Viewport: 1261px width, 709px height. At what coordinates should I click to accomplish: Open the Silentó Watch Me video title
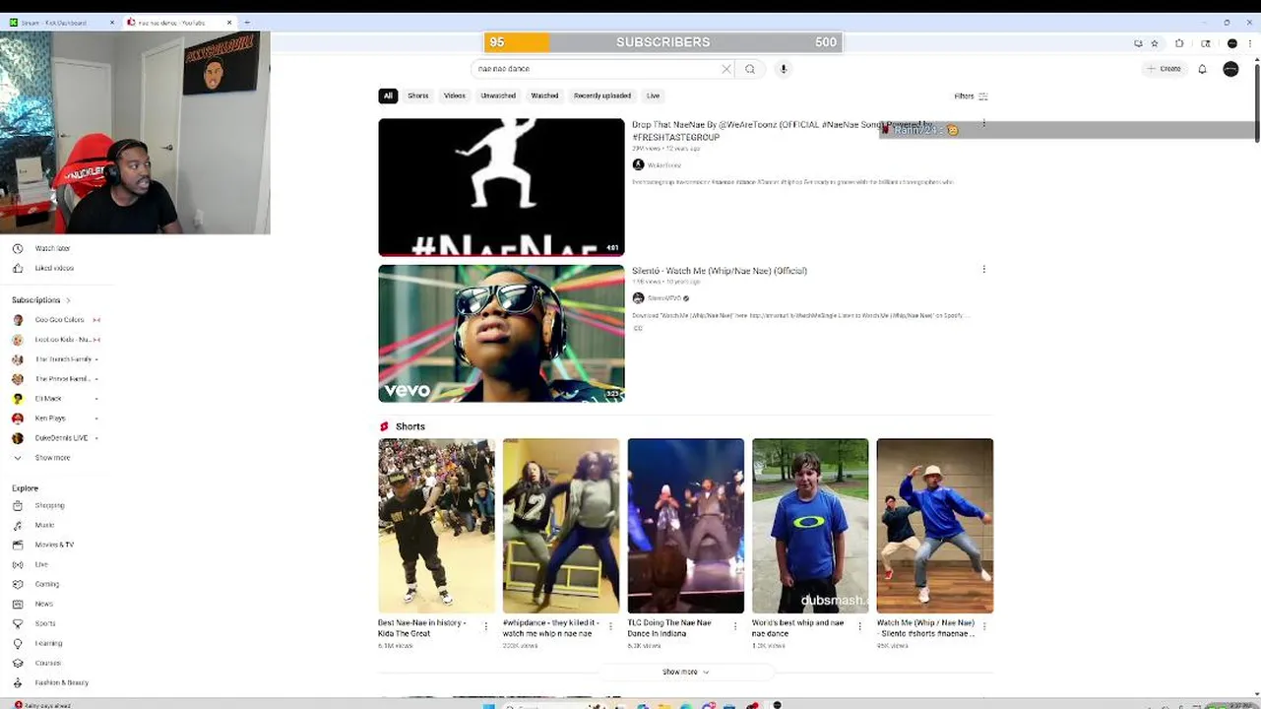pyautogui.click(x=720, y=271)
